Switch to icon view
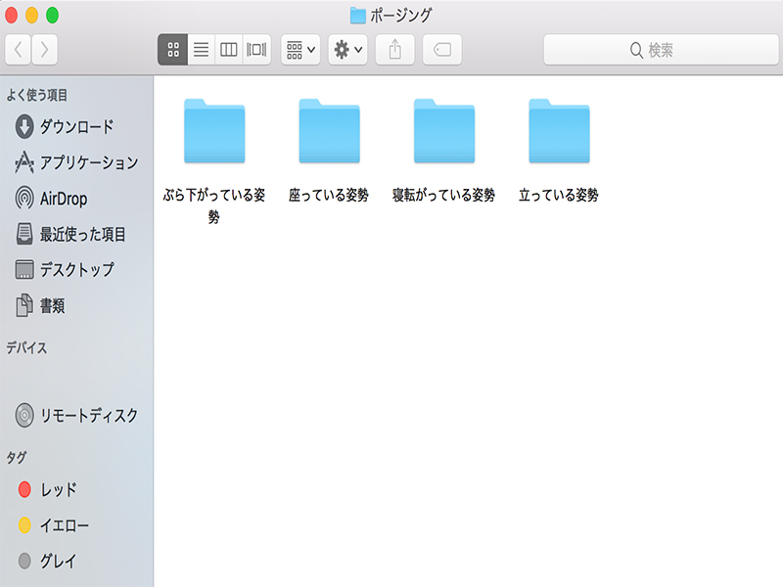Screen dimensions: 783x587 coord(173,50)
